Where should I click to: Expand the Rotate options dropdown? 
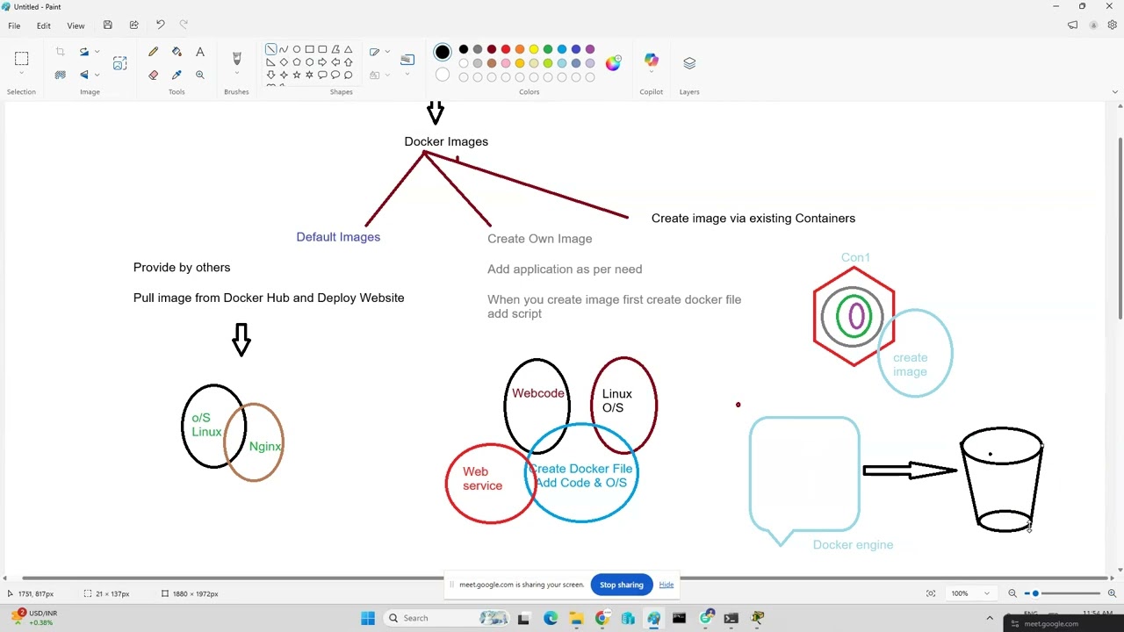coord(97,52)
